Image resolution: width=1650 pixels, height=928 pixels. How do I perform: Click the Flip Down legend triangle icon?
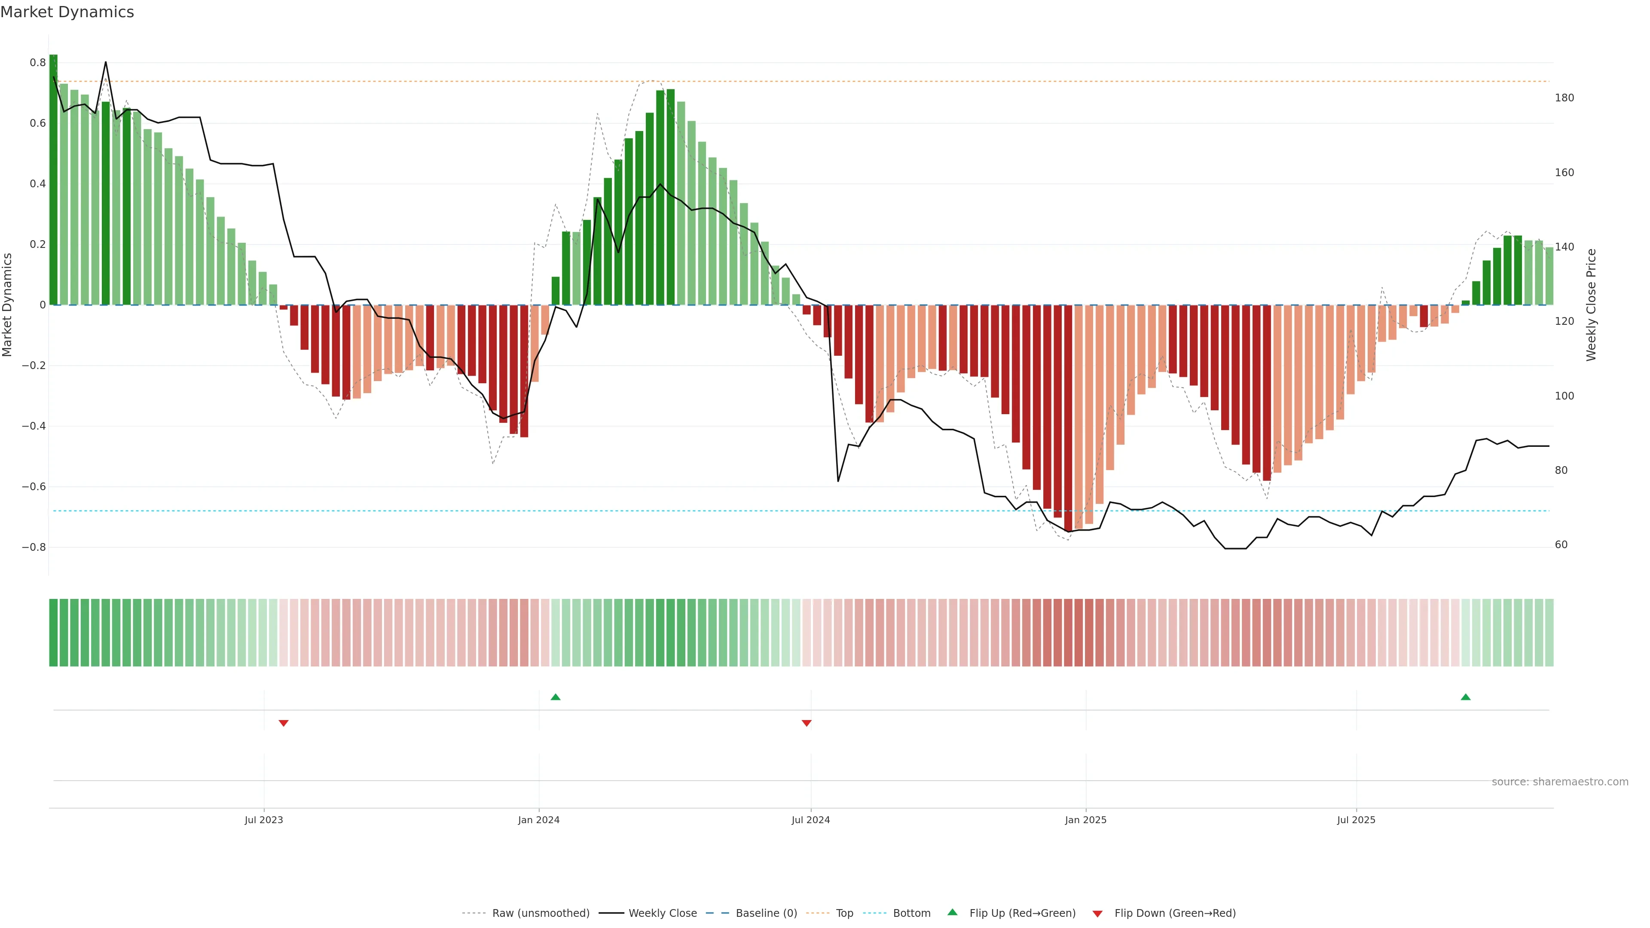tap(1097, 914)
